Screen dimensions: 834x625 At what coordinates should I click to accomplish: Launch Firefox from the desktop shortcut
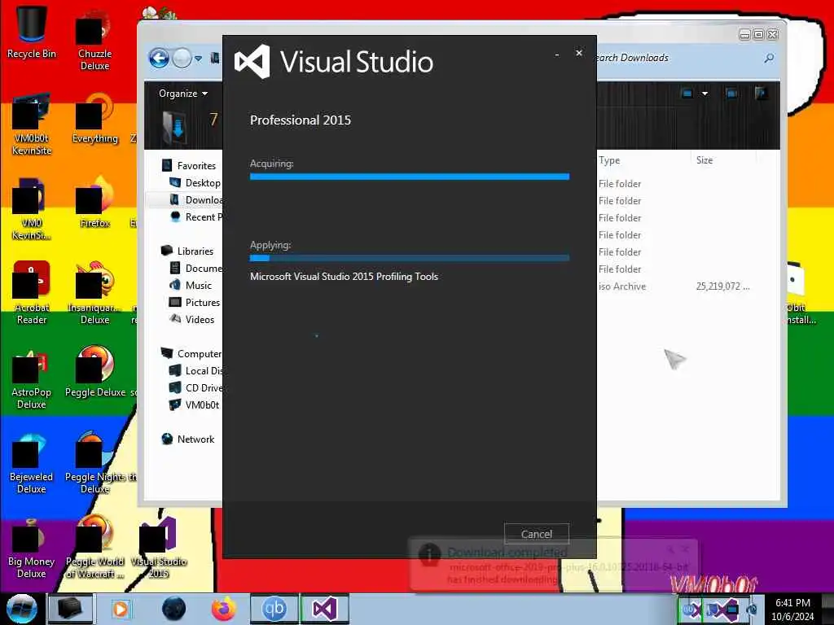[94, 203]
